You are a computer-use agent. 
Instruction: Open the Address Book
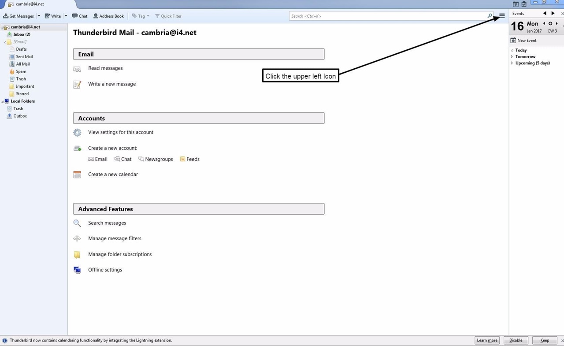[108, 16]
